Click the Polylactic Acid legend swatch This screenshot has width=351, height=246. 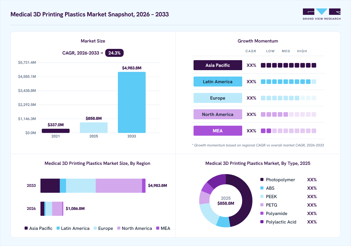262,222
